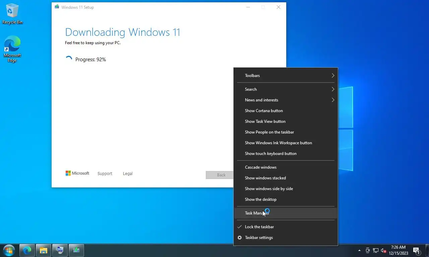Click the Downloading Windows 11 heading
The height and width of the screenshot is (257, 429).
pyautogui.click(x=123, y=32)
